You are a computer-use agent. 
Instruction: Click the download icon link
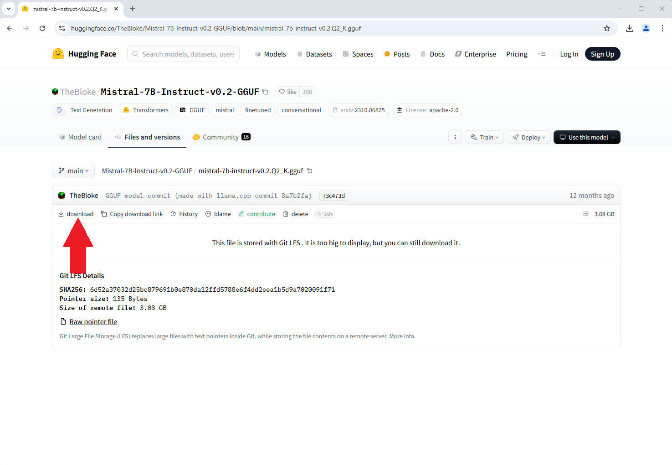point(76,214)
